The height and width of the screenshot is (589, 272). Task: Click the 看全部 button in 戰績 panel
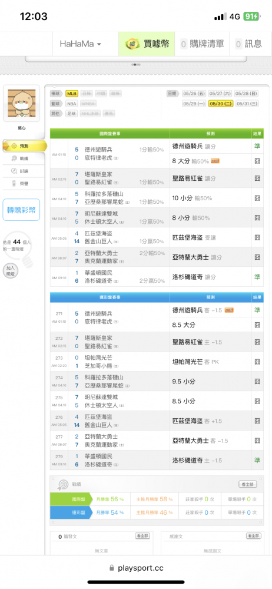248,484
